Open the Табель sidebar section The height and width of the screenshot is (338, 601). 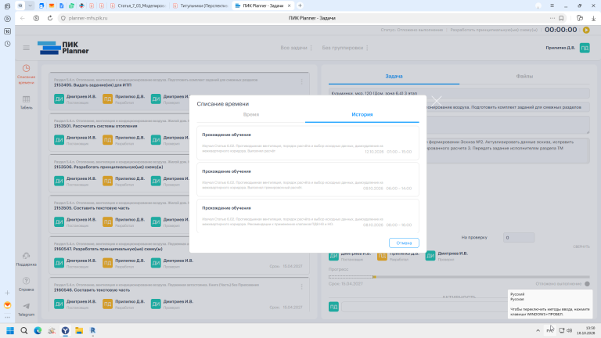(x=26, y=102)
